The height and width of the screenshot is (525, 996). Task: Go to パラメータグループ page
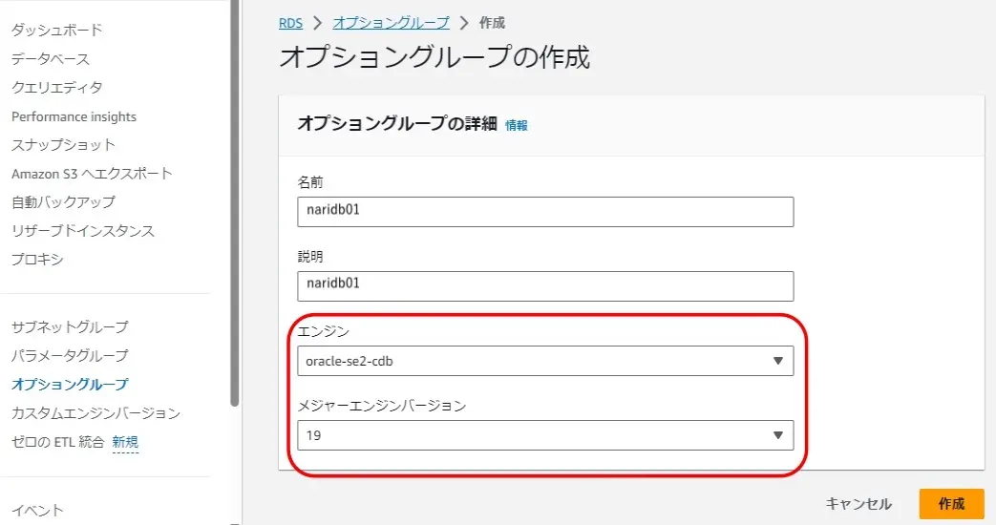pos(70,356)
